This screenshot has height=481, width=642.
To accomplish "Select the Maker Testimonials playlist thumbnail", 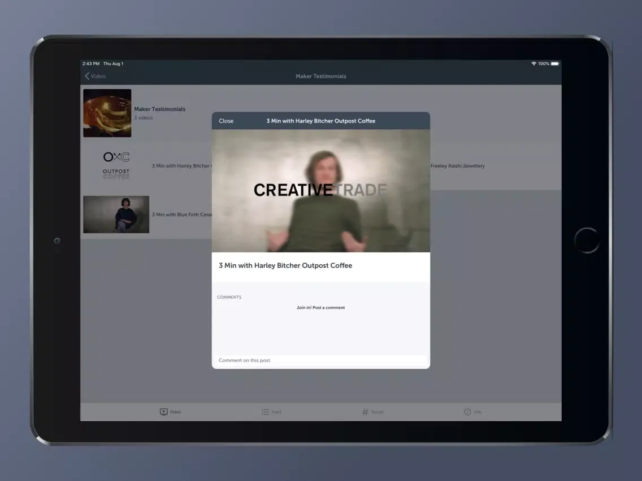I will click(107, 113).
